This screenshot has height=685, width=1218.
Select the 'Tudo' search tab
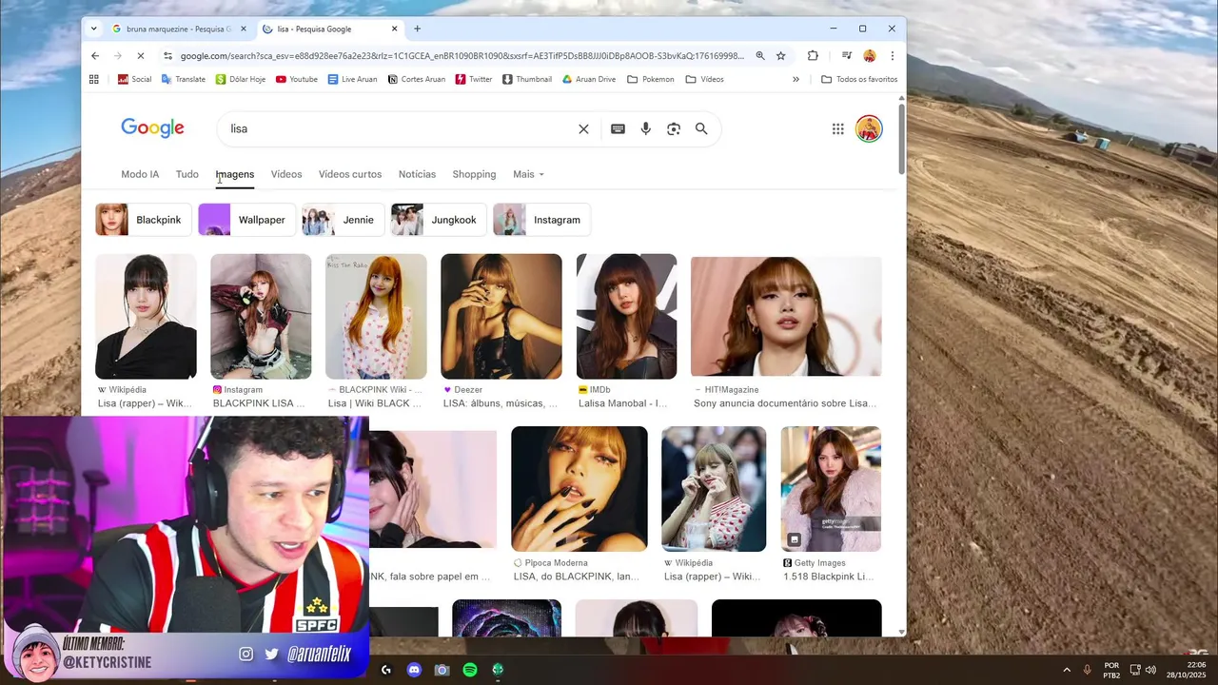187,174
